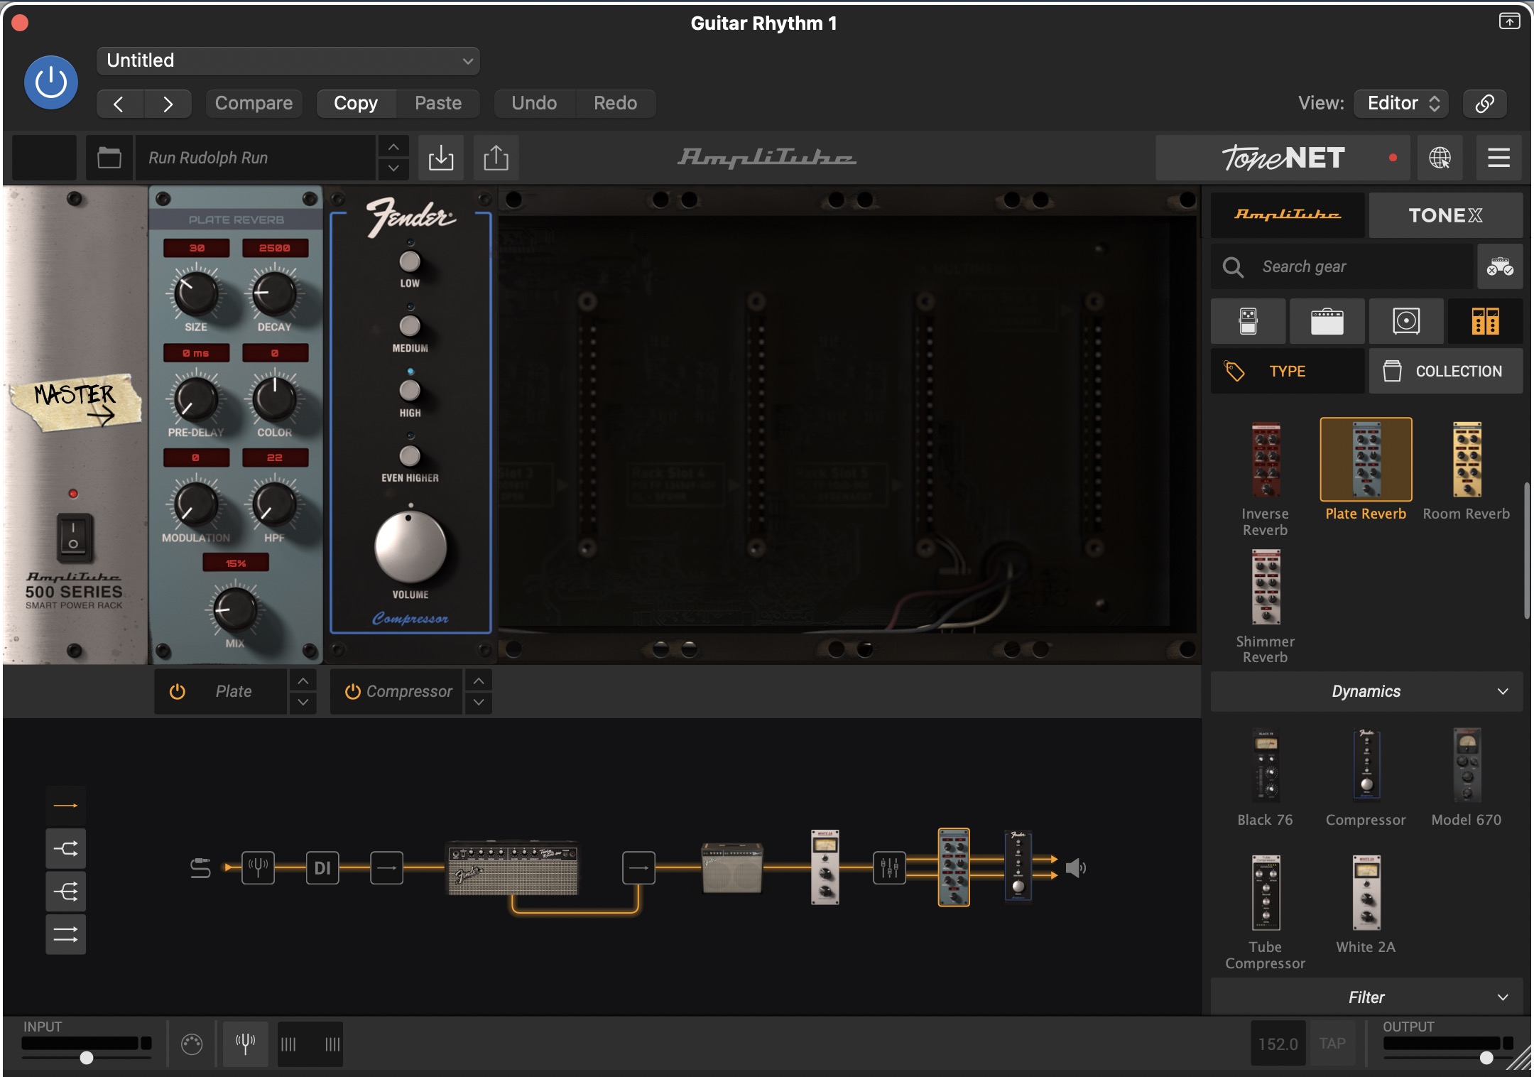Select the COLLECTION filter tab
The height and width of the screenshot is (1077, 1534).
(x=1445, y=371)
